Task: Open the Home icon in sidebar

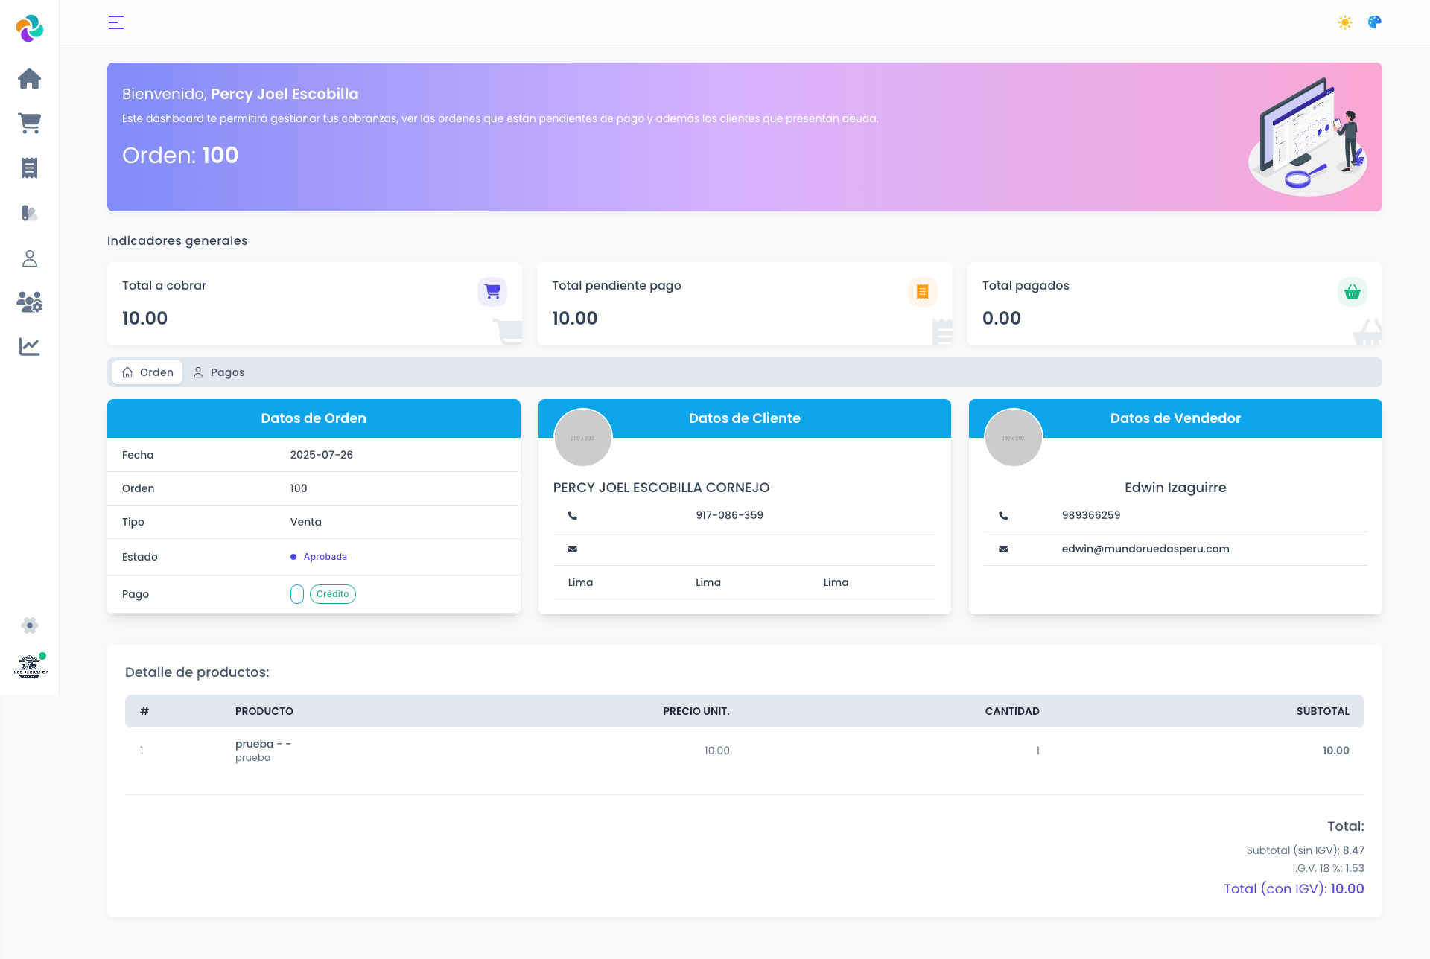Action: (x=29, y=79)
